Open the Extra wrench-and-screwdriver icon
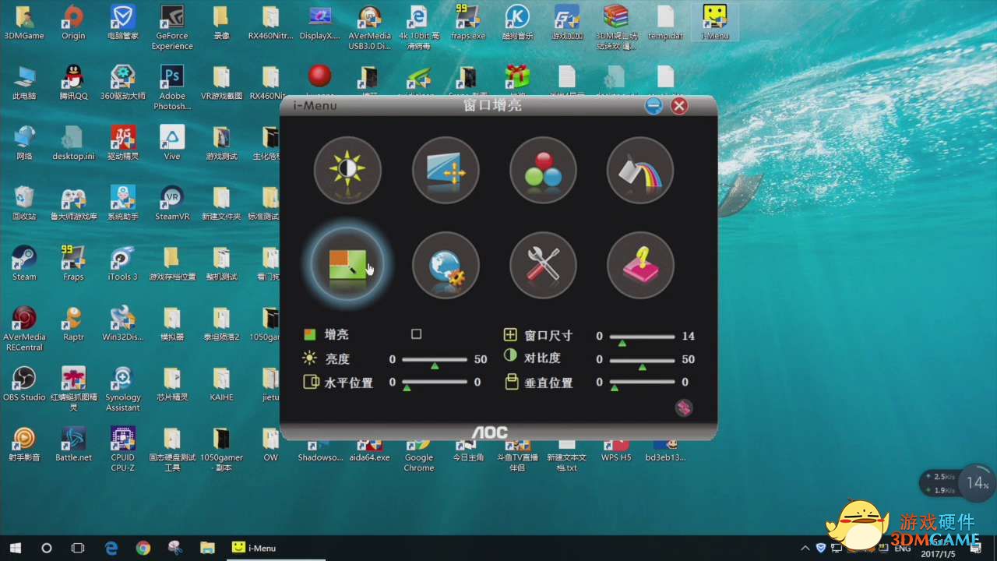The image size is (997, 561). pyautogui.click(x=543, y=265)
